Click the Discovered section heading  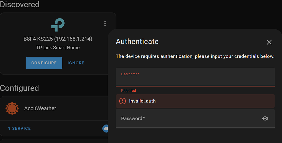20,4
